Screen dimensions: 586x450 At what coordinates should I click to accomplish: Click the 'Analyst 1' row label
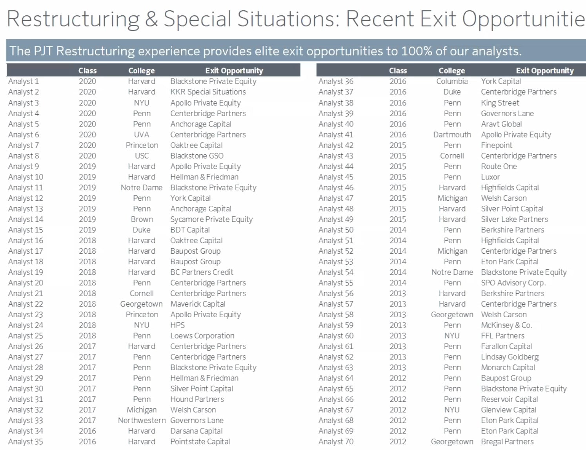[24, 81]
